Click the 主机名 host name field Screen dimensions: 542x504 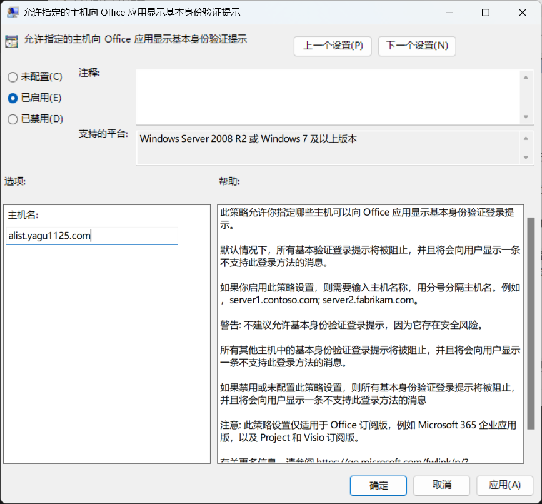tap(92, 236)
